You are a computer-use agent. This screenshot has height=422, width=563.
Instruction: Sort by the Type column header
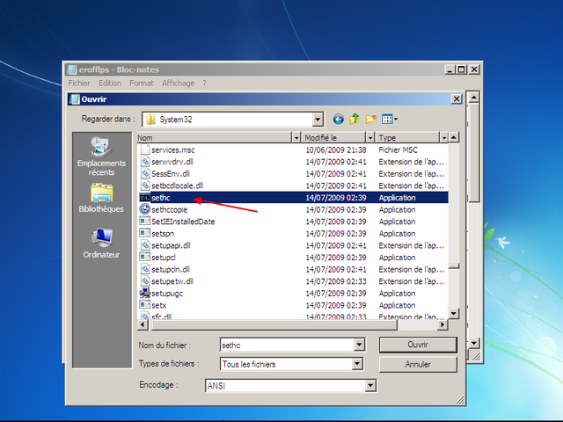tap(408, 137)
